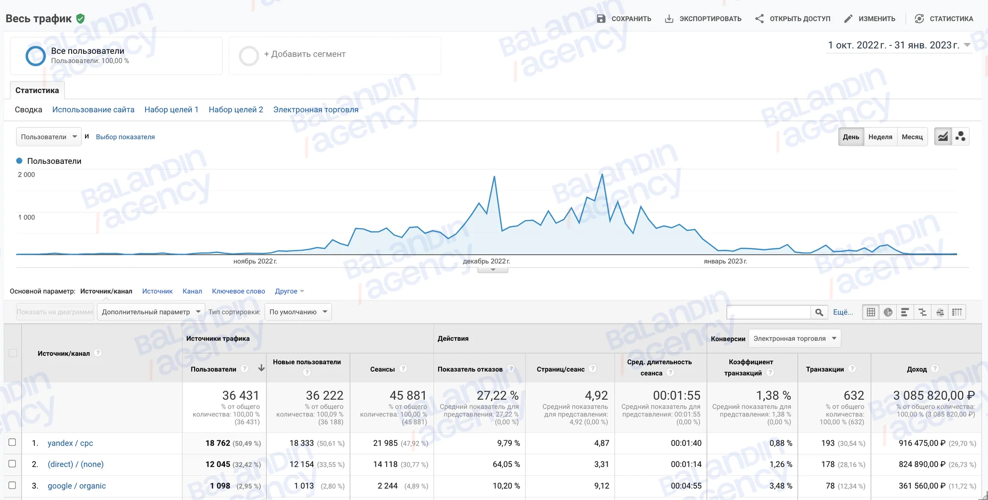
Task: Select the performance bars view icon
Action: click(x=905, y=312)
